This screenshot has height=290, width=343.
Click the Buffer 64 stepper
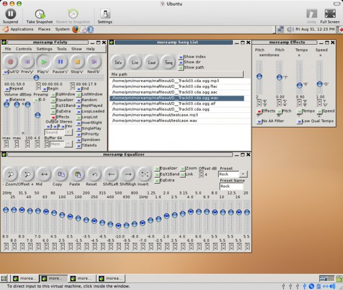[x=47, y=144]
